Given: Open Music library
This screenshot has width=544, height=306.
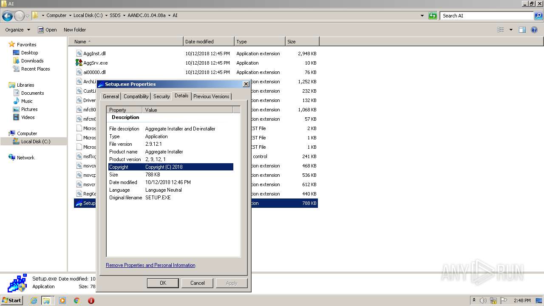Looking at the screenshot, I should coord(27,101).
